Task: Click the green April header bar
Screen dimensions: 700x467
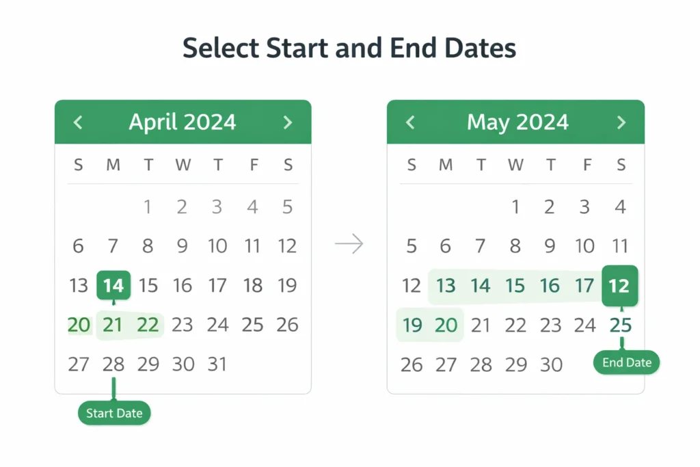Action: coord(182,122)
